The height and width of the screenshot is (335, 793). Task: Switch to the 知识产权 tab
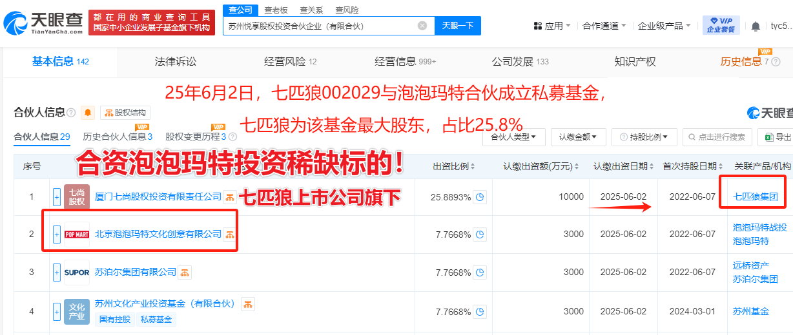[635, 62]
